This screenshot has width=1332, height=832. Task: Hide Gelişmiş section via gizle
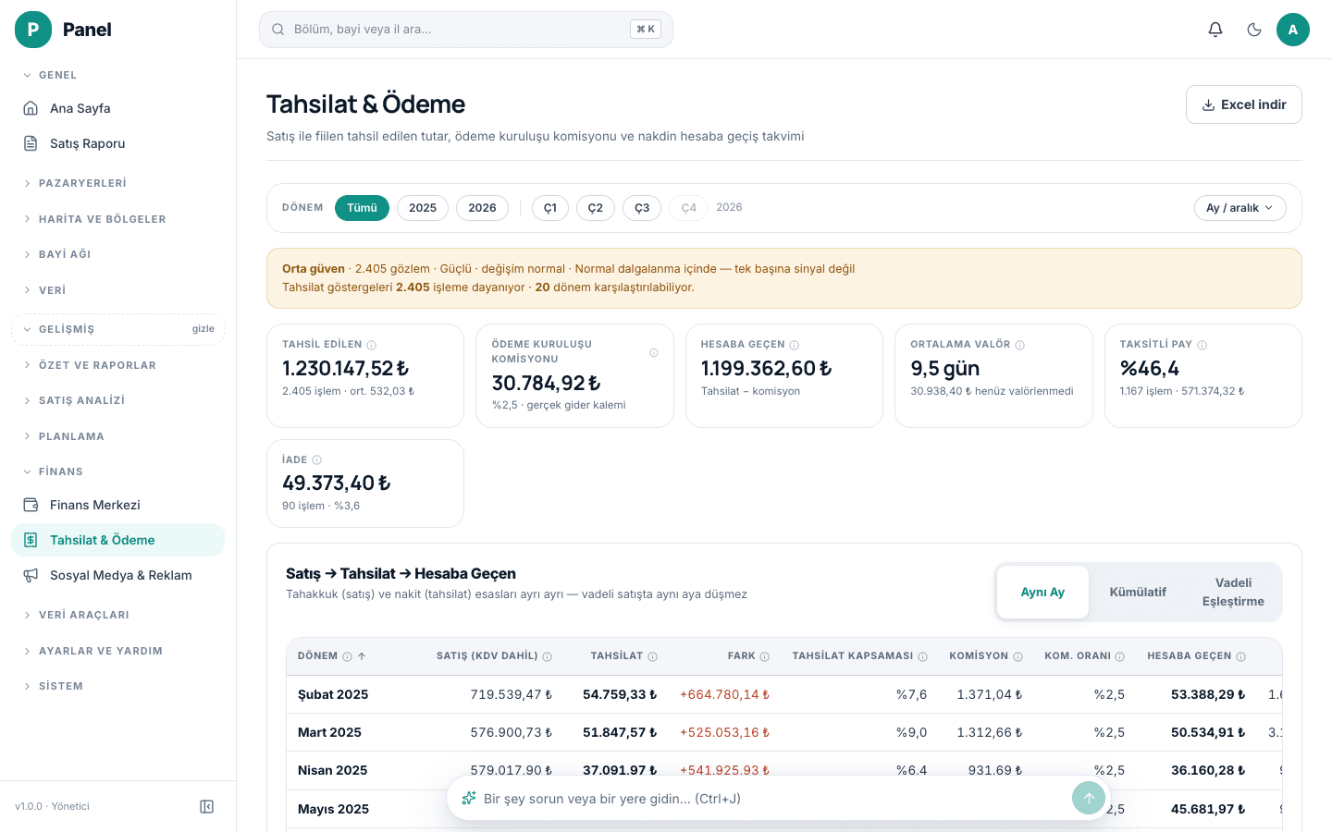203,329
